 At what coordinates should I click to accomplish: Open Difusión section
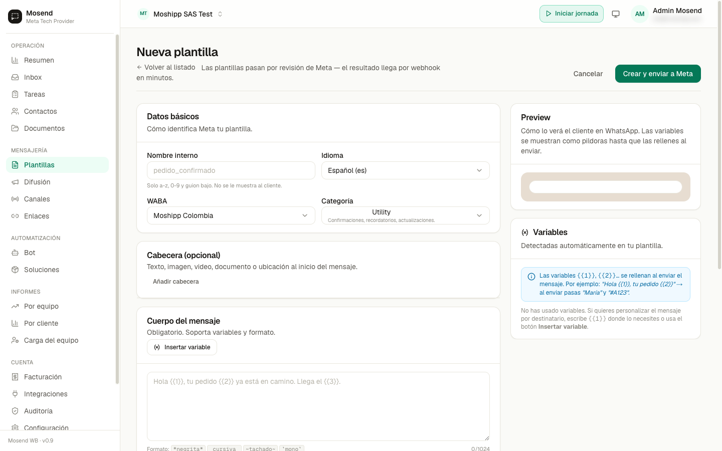(x=57, y=182)
